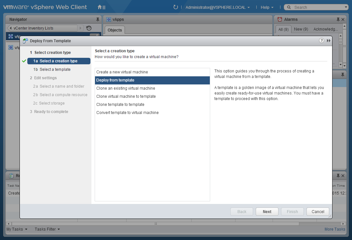Image resolution: width=352 pixels, height=240 pixels.
Task: Pin the Navigator panel
Action: [x=98, y=19]
